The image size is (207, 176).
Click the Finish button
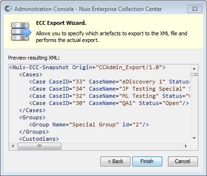[147, 161]
